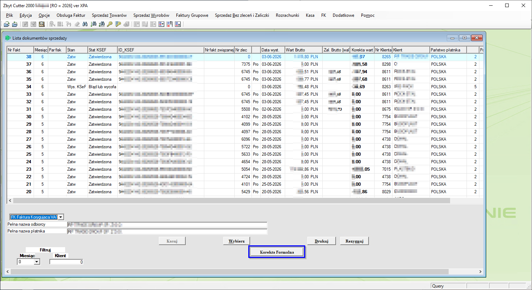Viewport: 532px width, 290px height.
Task: Click the 'Wys. KSeF' status cell
Action: pyautogui.click(x=77, y=87)
